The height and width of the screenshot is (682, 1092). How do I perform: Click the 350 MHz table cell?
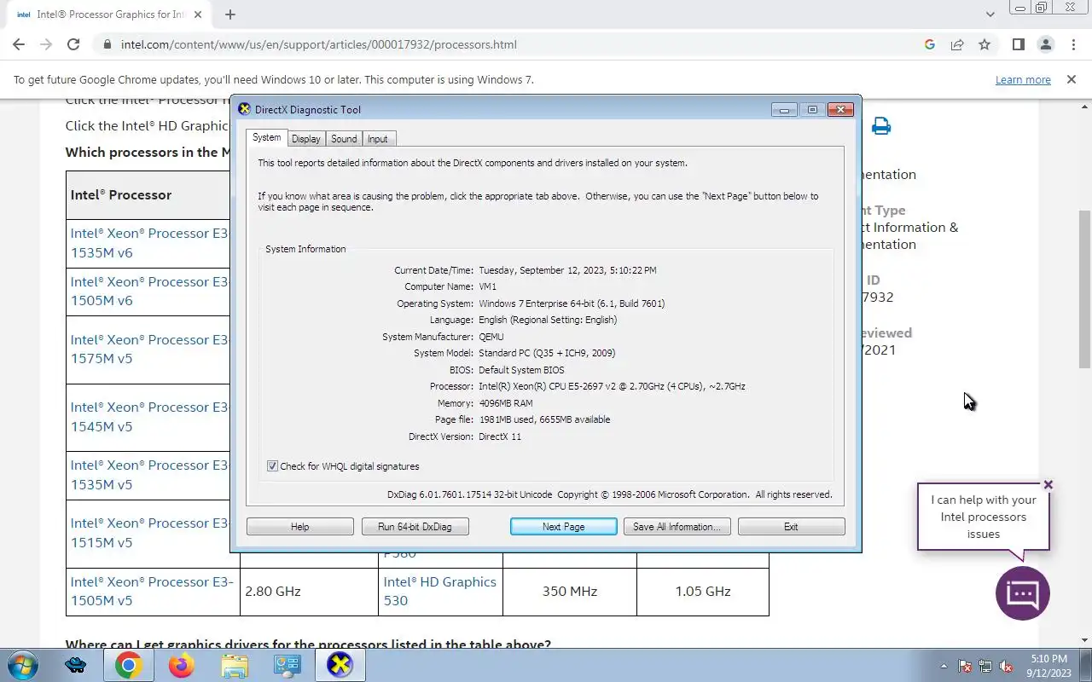pos(570,591)
